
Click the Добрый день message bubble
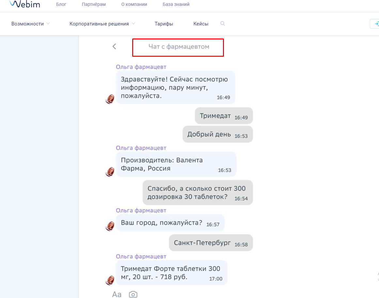coord(218,134)
